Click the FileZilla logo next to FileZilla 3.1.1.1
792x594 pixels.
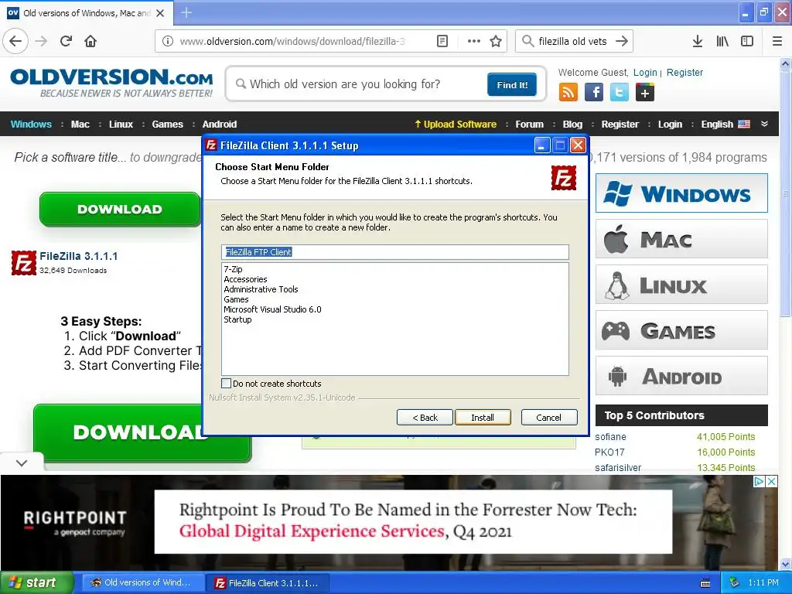click(x=24, y=263)
